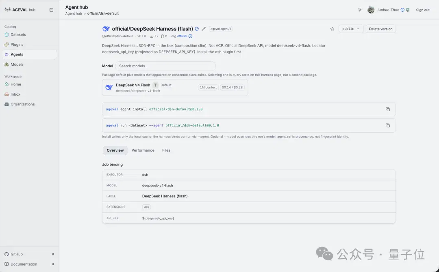Click the v0.1.0 version text

[141, 36]
